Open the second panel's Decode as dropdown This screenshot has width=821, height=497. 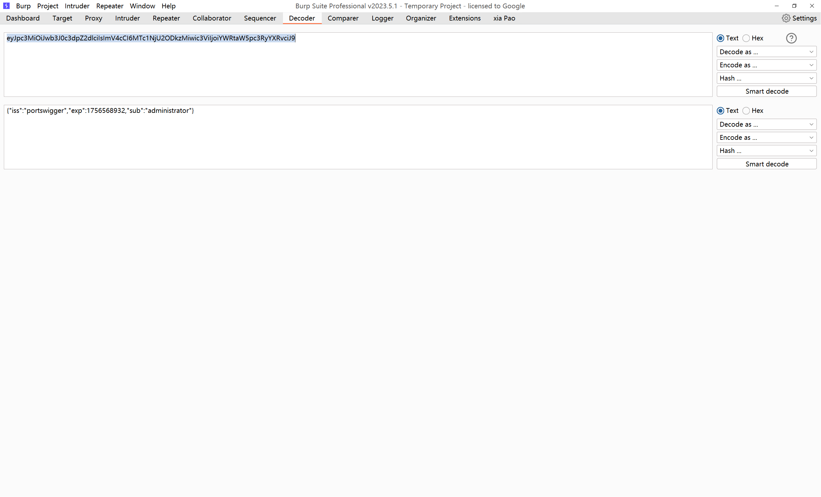pos(766,124)
